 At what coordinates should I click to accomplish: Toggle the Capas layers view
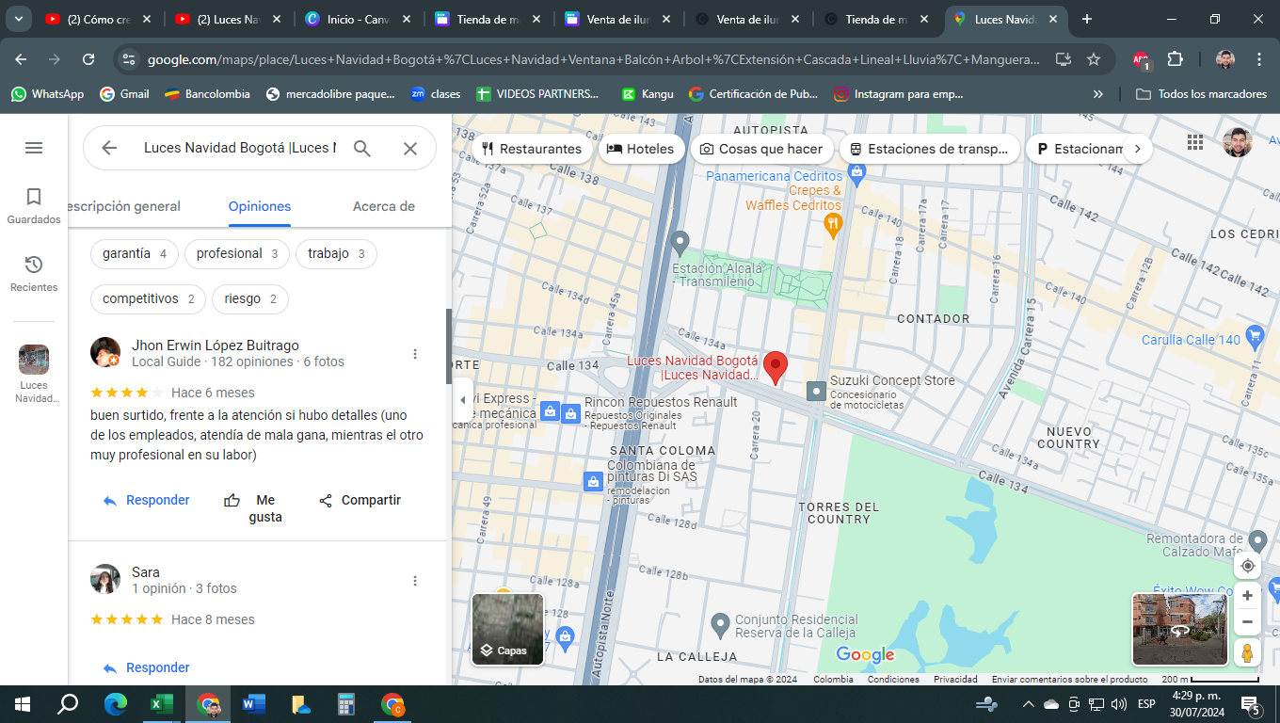507,629
